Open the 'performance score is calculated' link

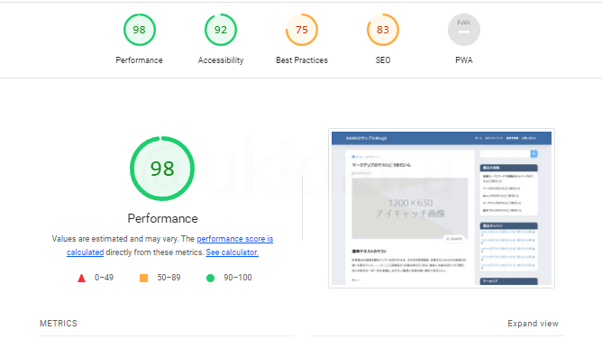(234, 239)
